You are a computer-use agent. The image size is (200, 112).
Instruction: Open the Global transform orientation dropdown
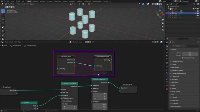(74, 4)
